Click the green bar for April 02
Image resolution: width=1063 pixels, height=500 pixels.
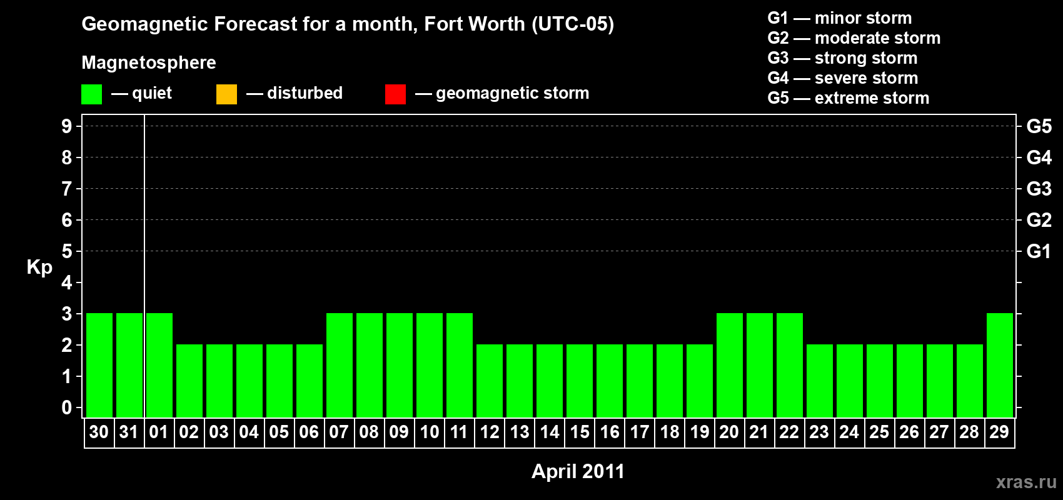[x=189, y=381]
